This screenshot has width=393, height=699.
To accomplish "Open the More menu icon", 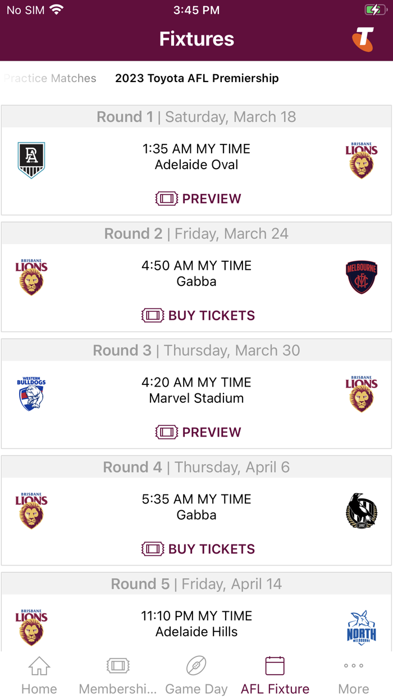I will [x=353, y=673].
